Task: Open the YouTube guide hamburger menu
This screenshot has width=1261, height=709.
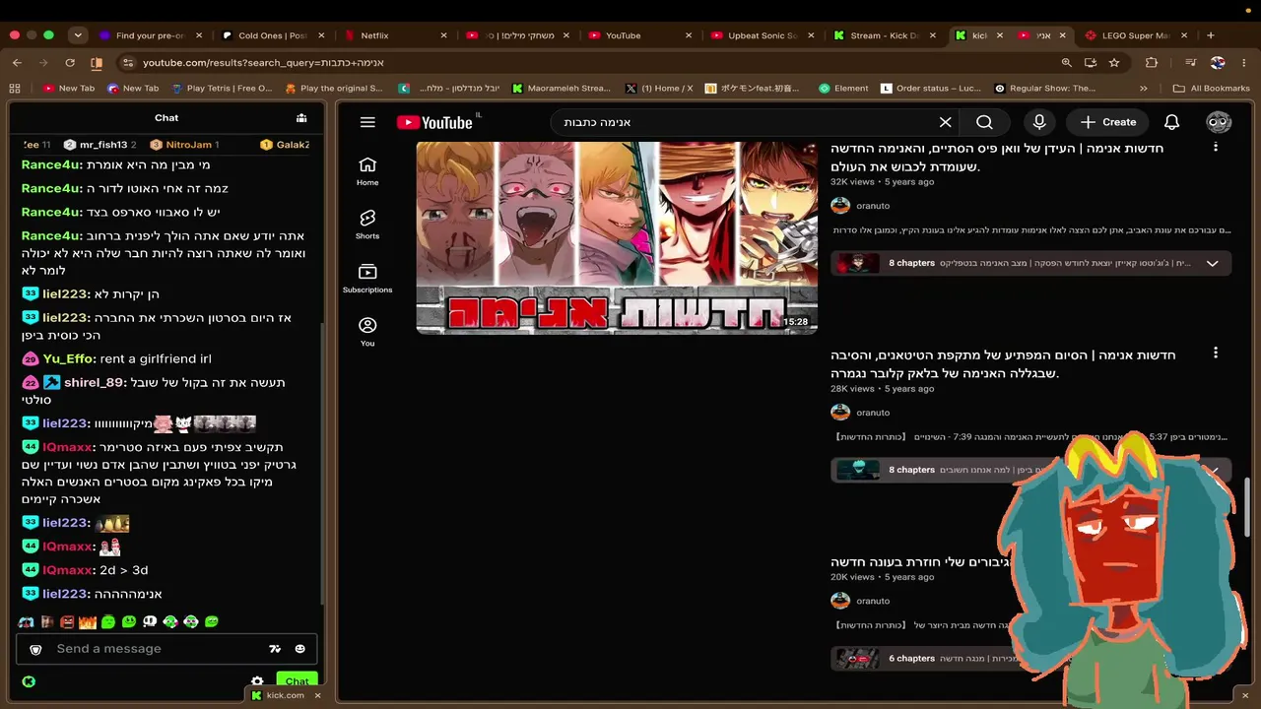Action: click(367, 122)
